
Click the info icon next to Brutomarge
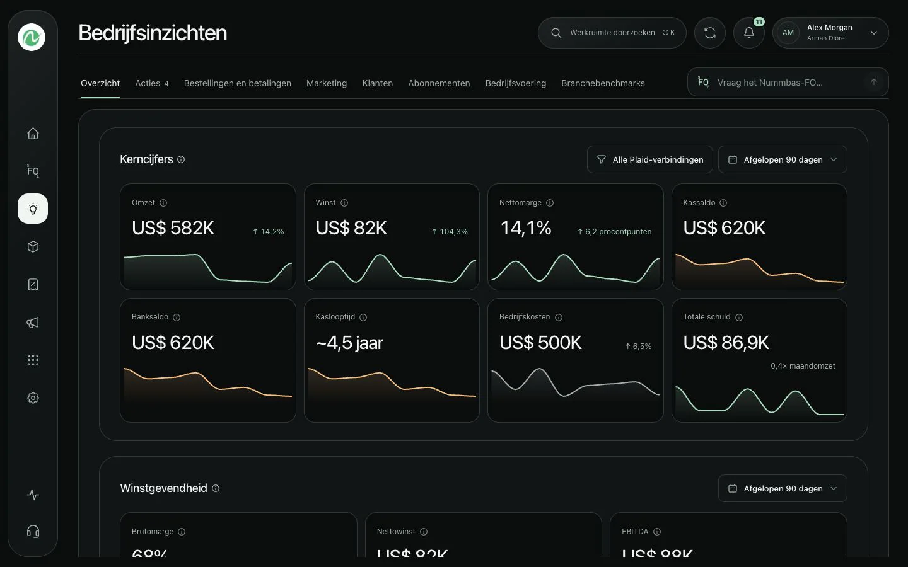click(x=182, y=532)
